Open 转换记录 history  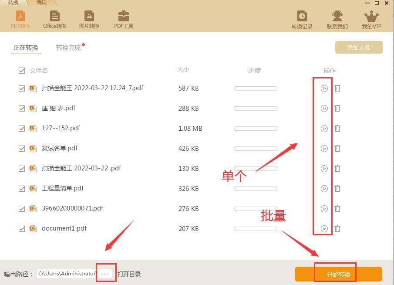302,20
